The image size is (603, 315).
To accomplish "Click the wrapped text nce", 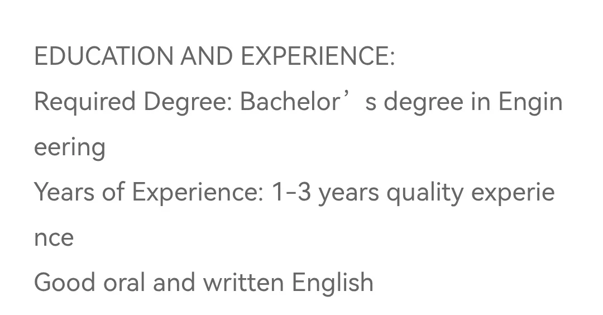I will pos(54,238).
